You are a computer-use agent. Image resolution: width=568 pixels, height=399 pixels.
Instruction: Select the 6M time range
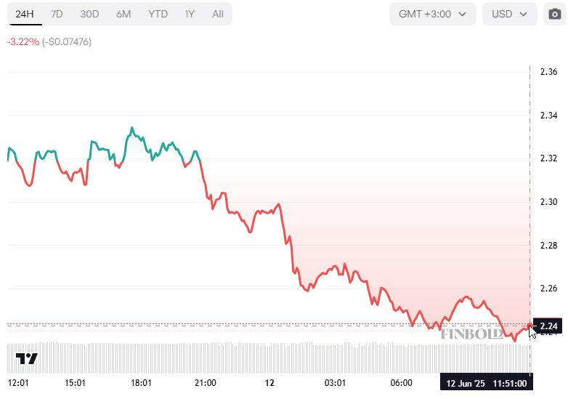pyautogui.click(x=123, y=14)
